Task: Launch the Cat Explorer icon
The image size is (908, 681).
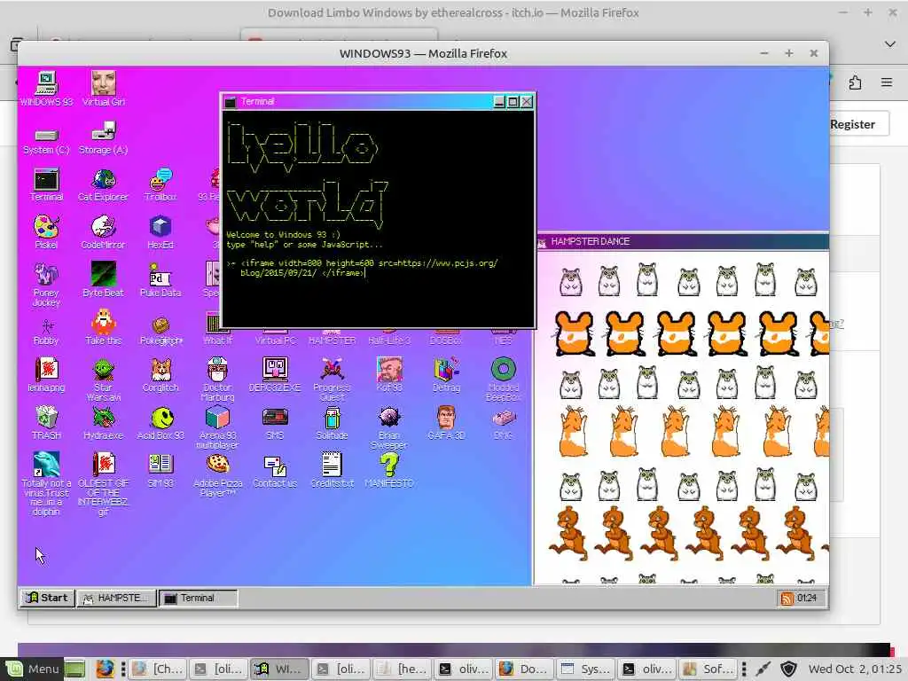Action: tap(103, 184)
